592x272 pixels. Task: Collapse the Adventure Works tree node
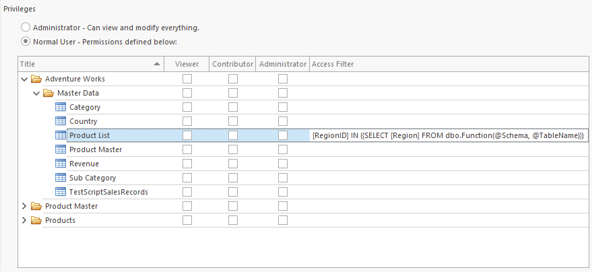coord(24,79)
